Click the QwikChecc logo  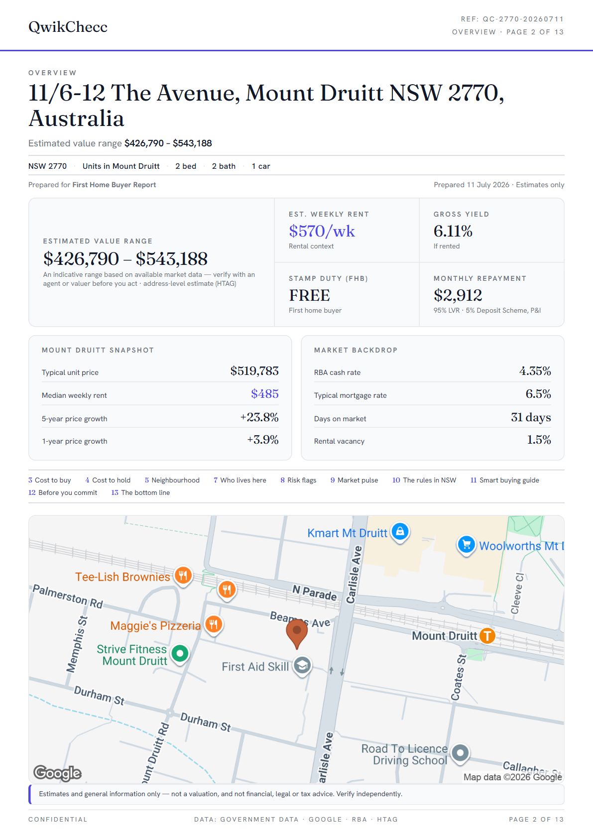[68, 26]
